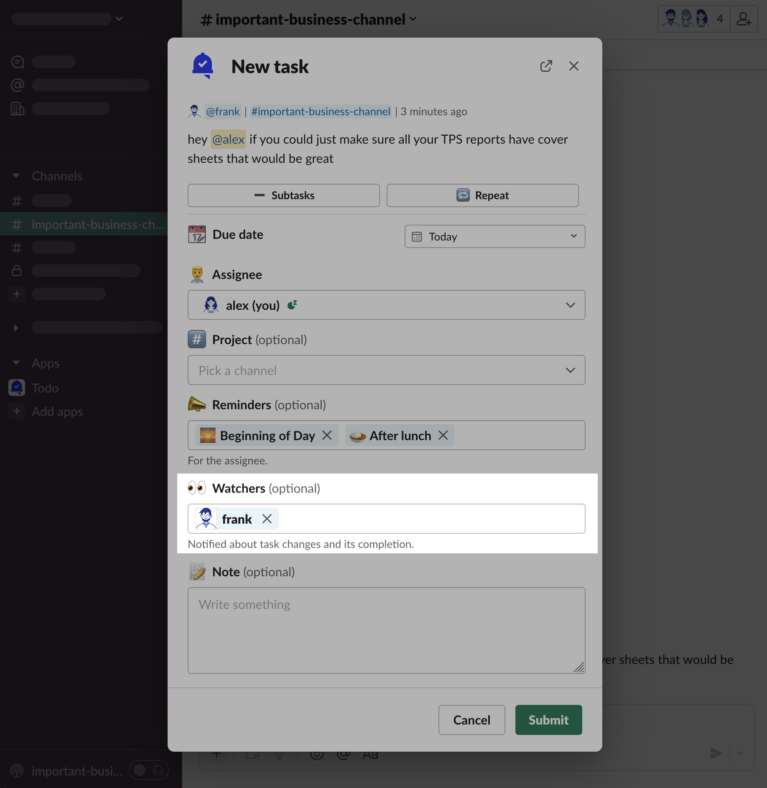Screen dimensions: 767x788
Task: Open the Project channel picker
Action: (x=386, y=370)
